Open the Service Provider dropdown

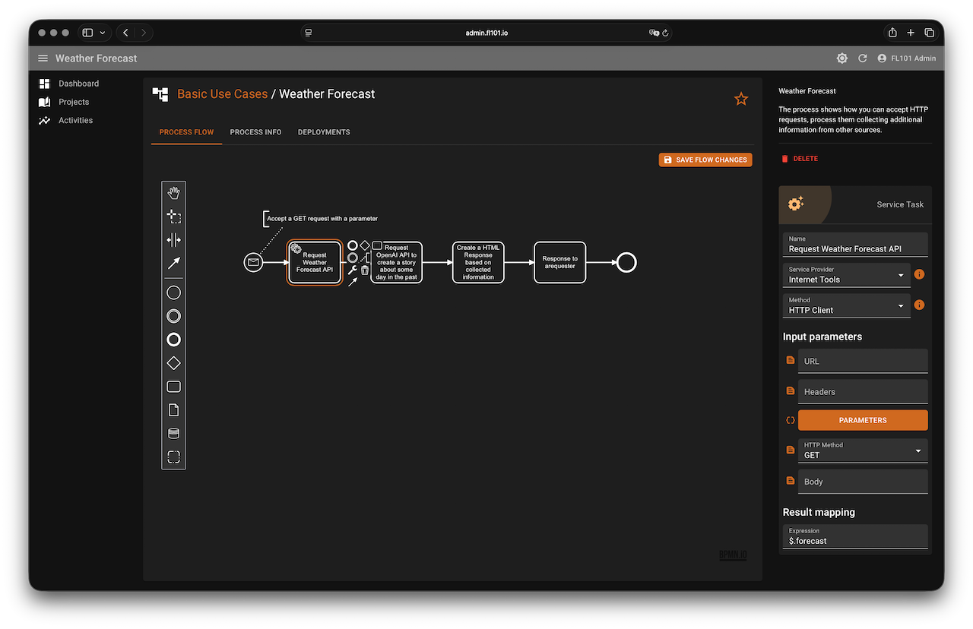tap(846, 275)
